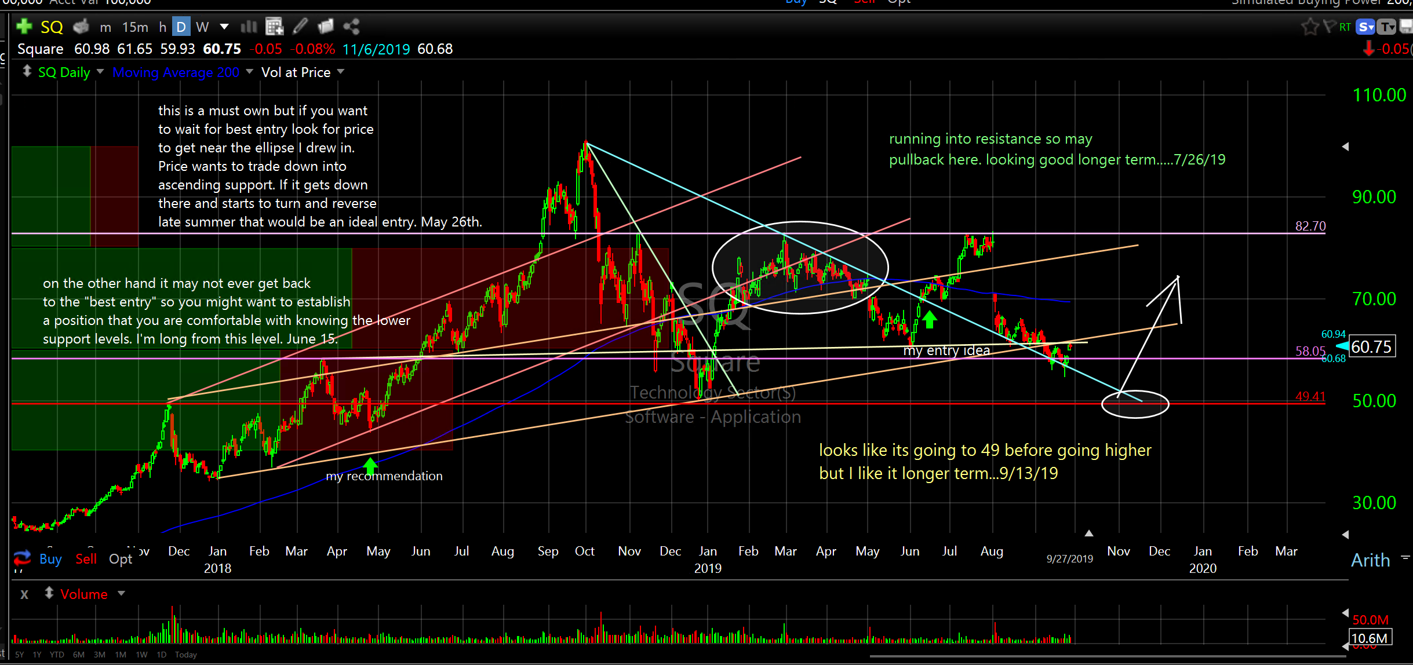Viewport: 1413px width, 665px height.
Task: Close the Volume pane with X
Action: (x=24, y=594)
